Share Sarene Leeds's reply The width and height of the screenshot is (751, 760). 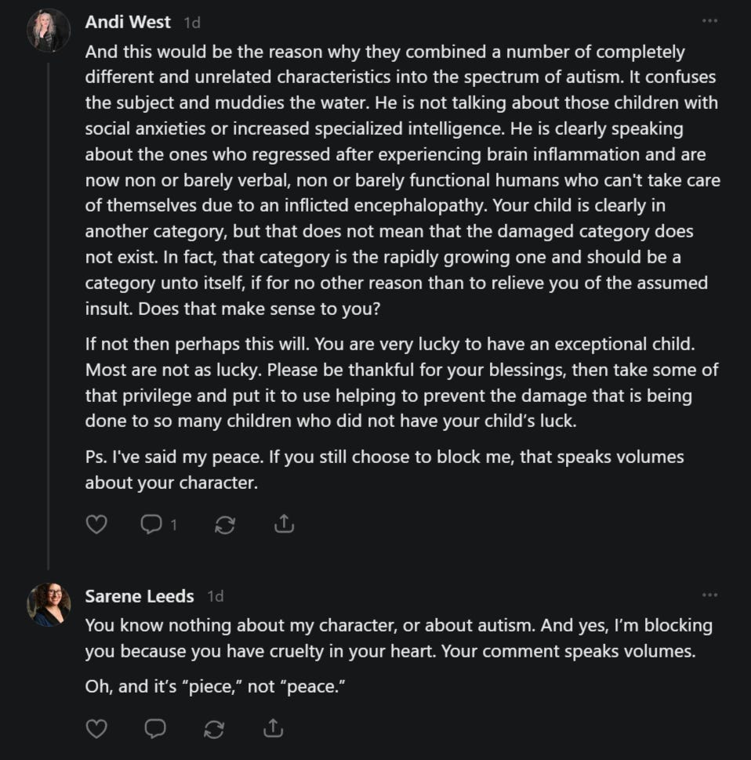pos(273,729)
